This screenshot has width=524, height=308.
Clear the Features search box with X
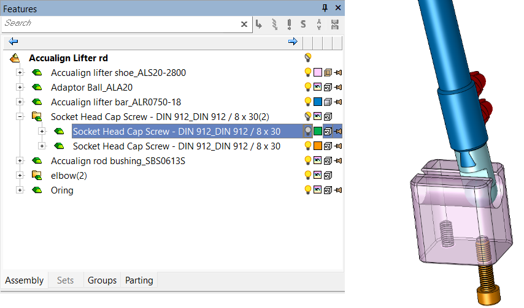pyautogui.click(x=244, y=24)
